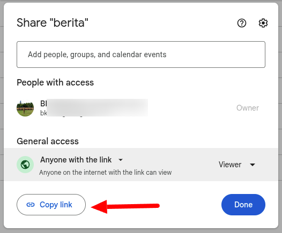Expand the arrow beside Anyone with the link
Image resolution: width=282 pixels, height=233 pixels.
[x=121, y=160]
